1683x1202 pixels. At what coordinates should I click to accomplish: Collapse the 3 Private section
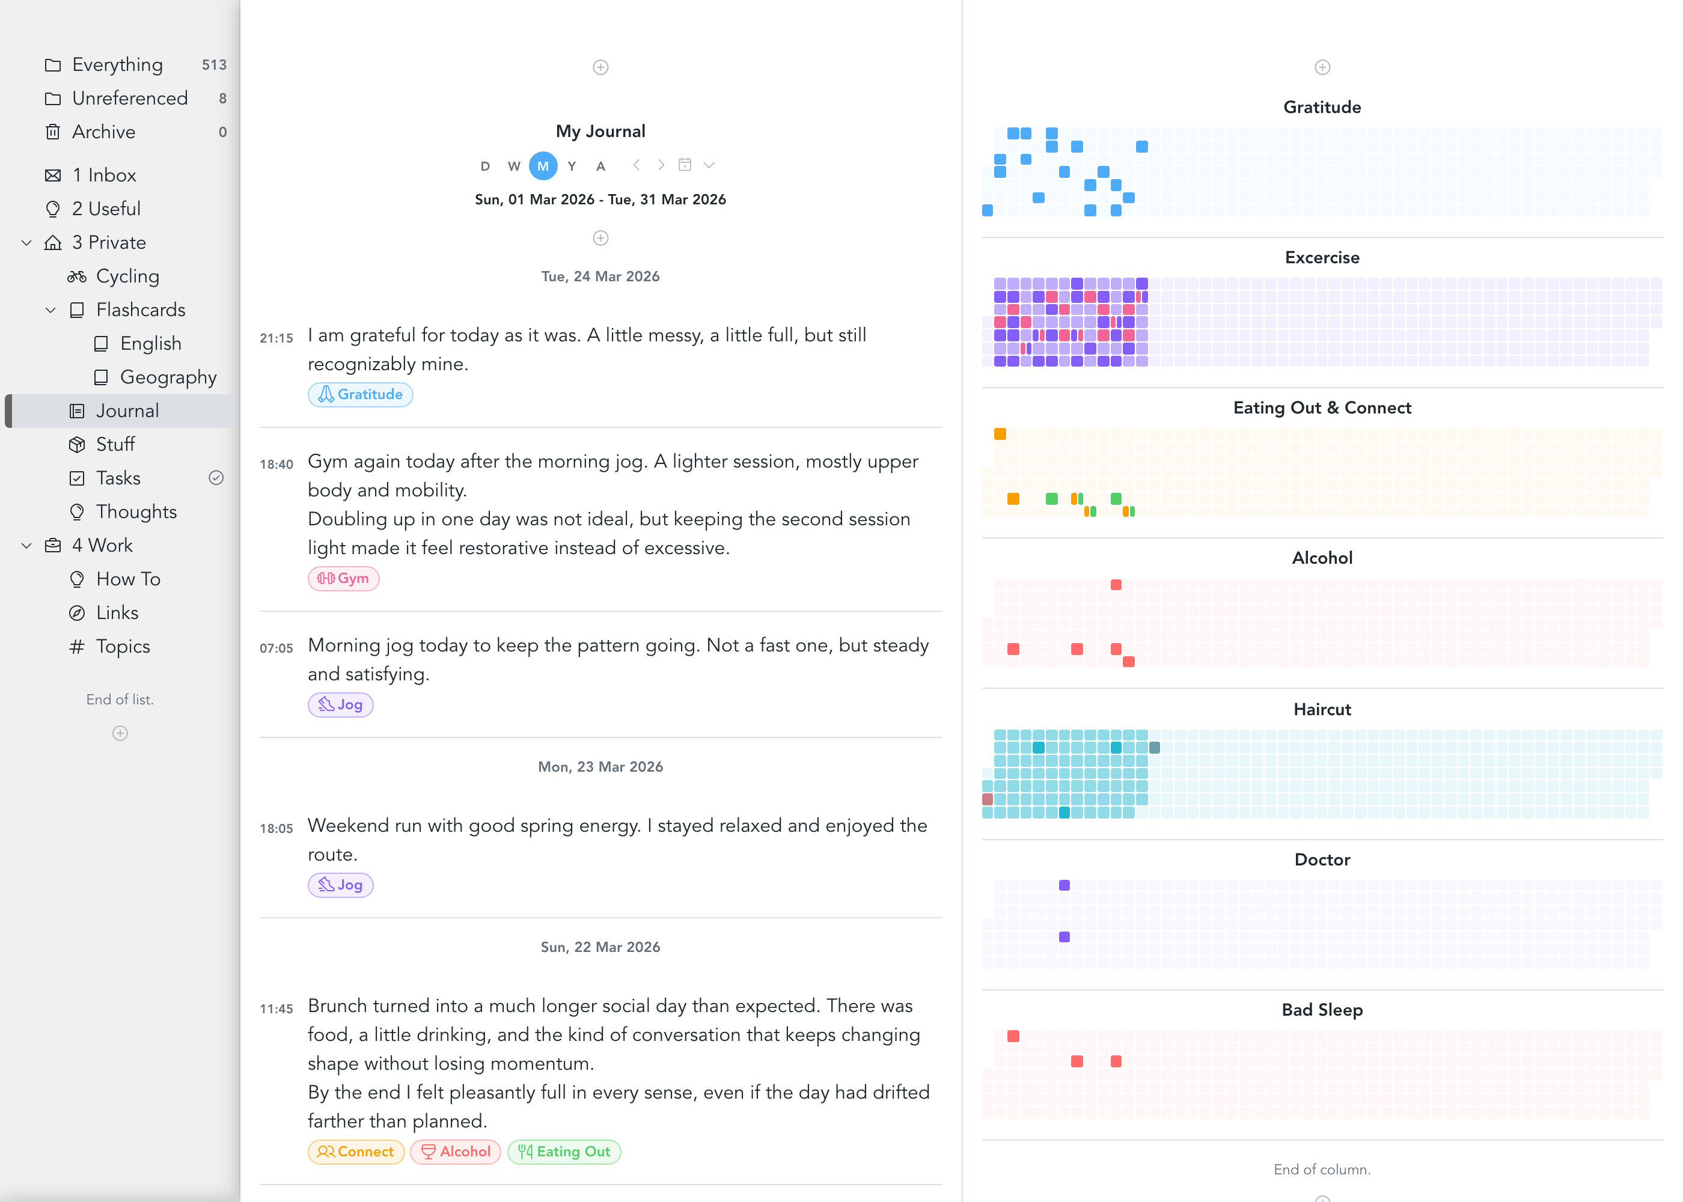(26, 242)
